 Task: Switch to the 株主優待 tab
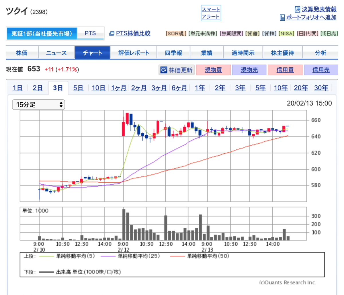point(282,53)
